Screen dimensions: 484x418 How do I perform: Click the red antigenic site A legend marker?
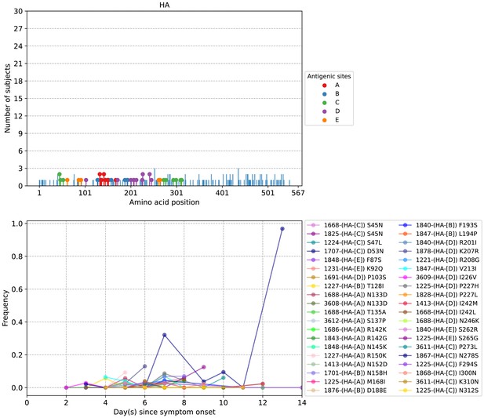tap(325, 85)
